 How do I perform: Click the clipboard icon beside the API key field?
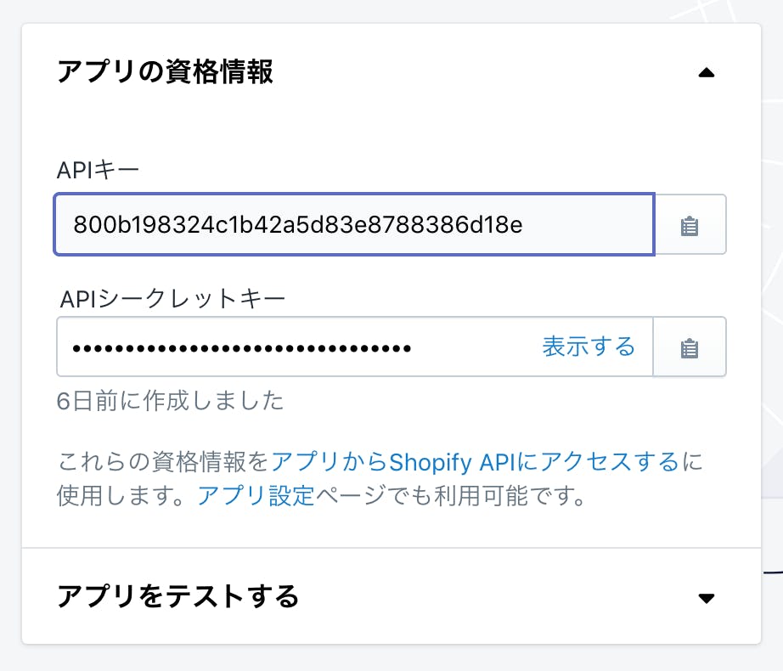689,224
